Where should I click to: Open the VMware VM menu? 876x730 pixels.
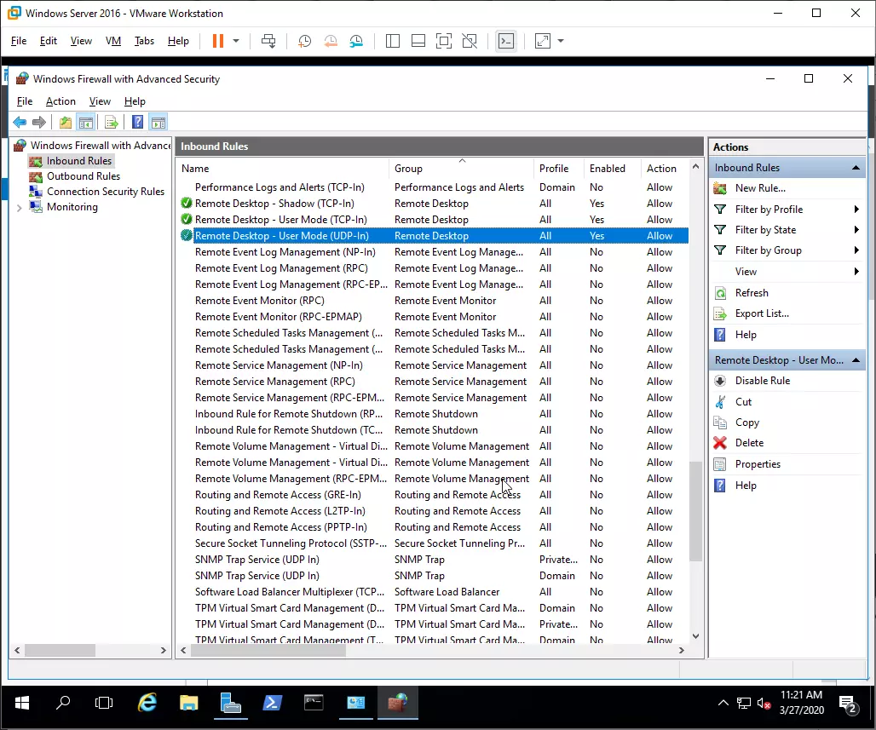pyautogui.click(x=113, y=41)
